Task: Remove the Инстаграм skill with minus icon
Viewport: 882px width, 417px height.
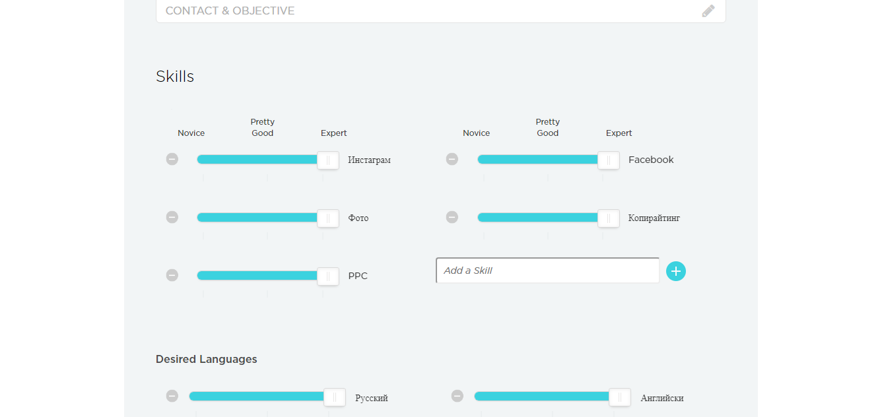Action: [x=172, y=159]
